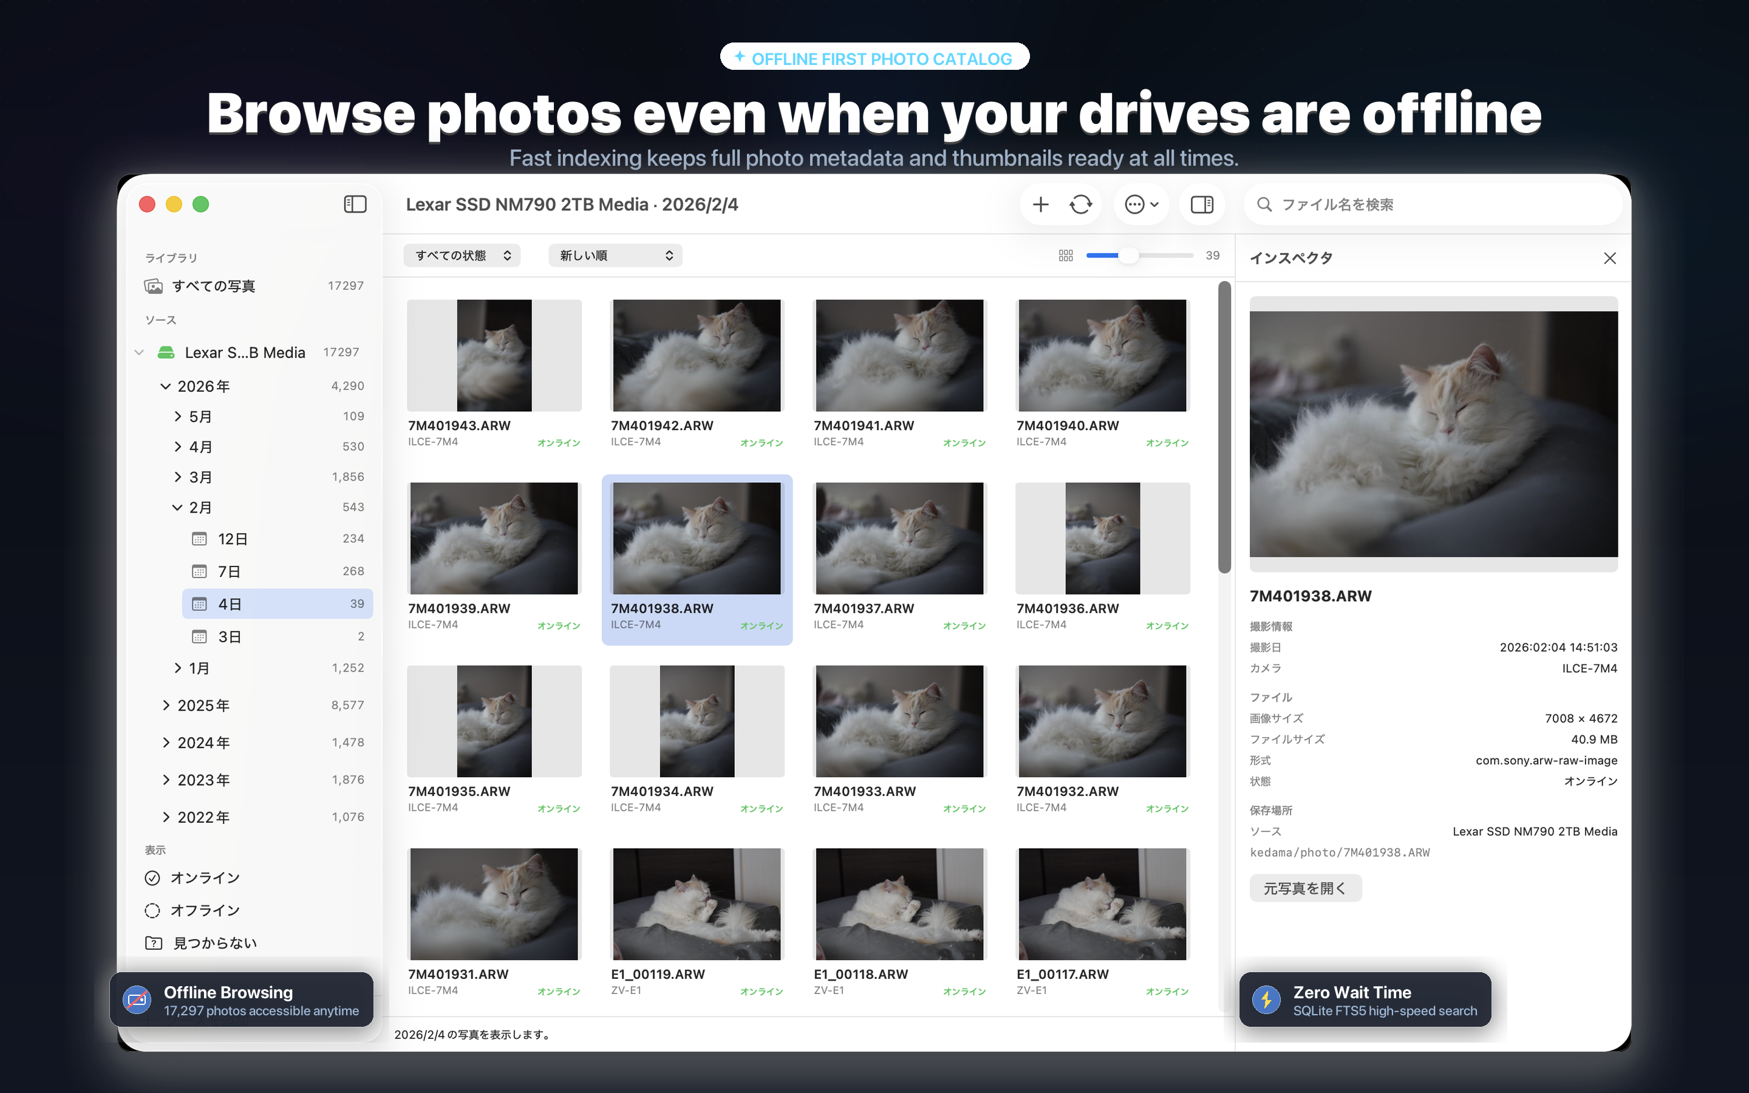Expand the 2022年 folder

tap(166, 817)
